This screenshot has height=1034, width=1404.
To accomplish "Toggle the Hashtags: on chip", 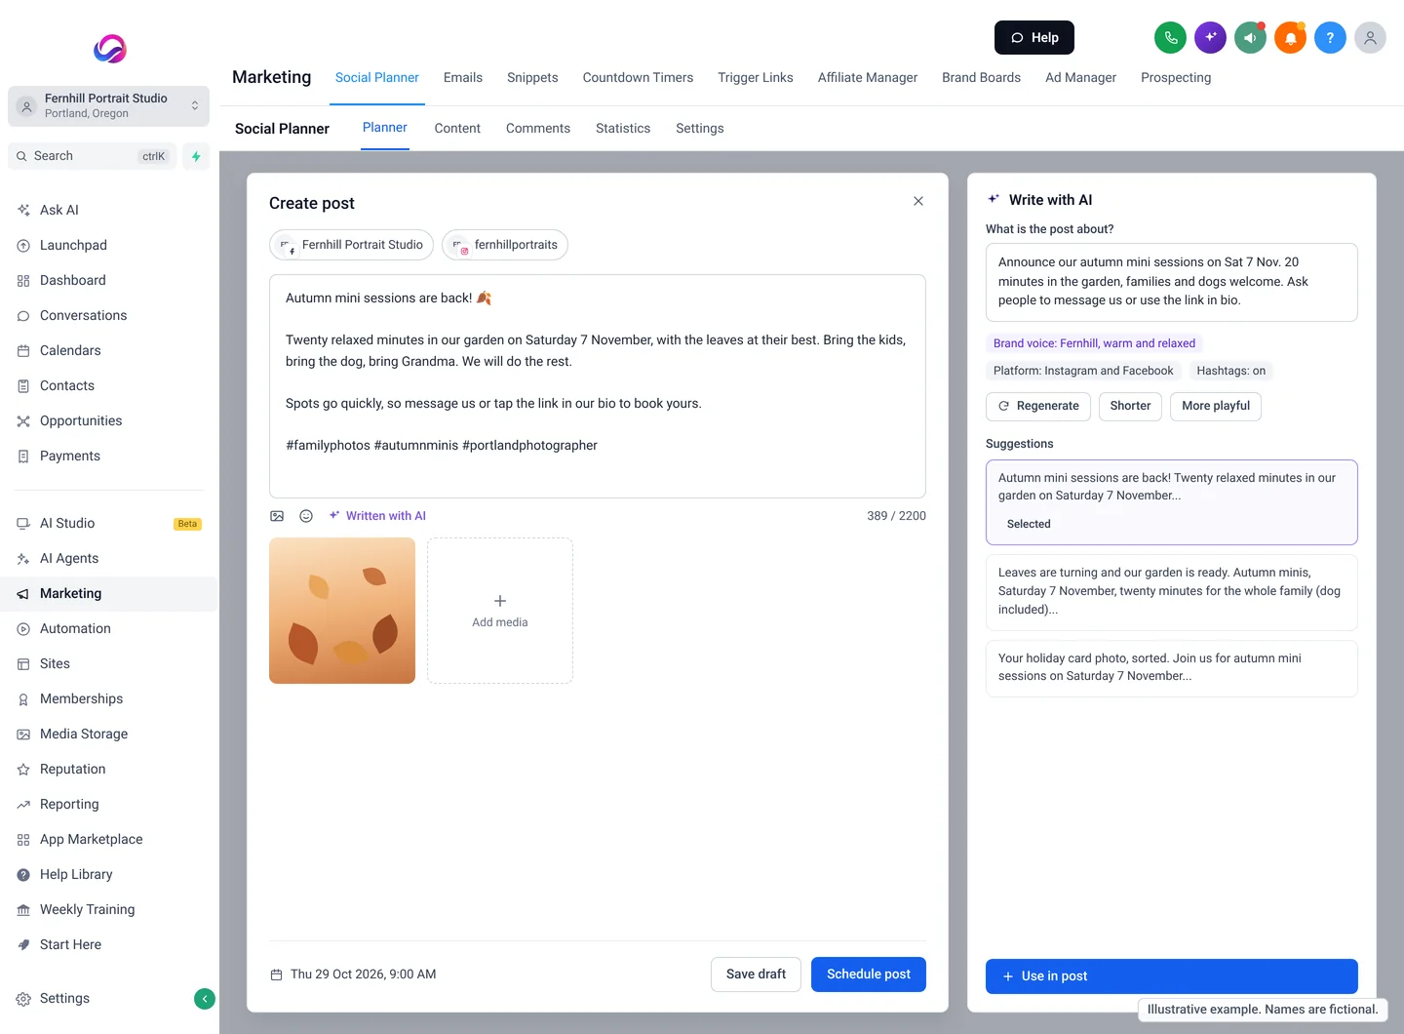I will pyautogui.click(x=1231, y=371).
